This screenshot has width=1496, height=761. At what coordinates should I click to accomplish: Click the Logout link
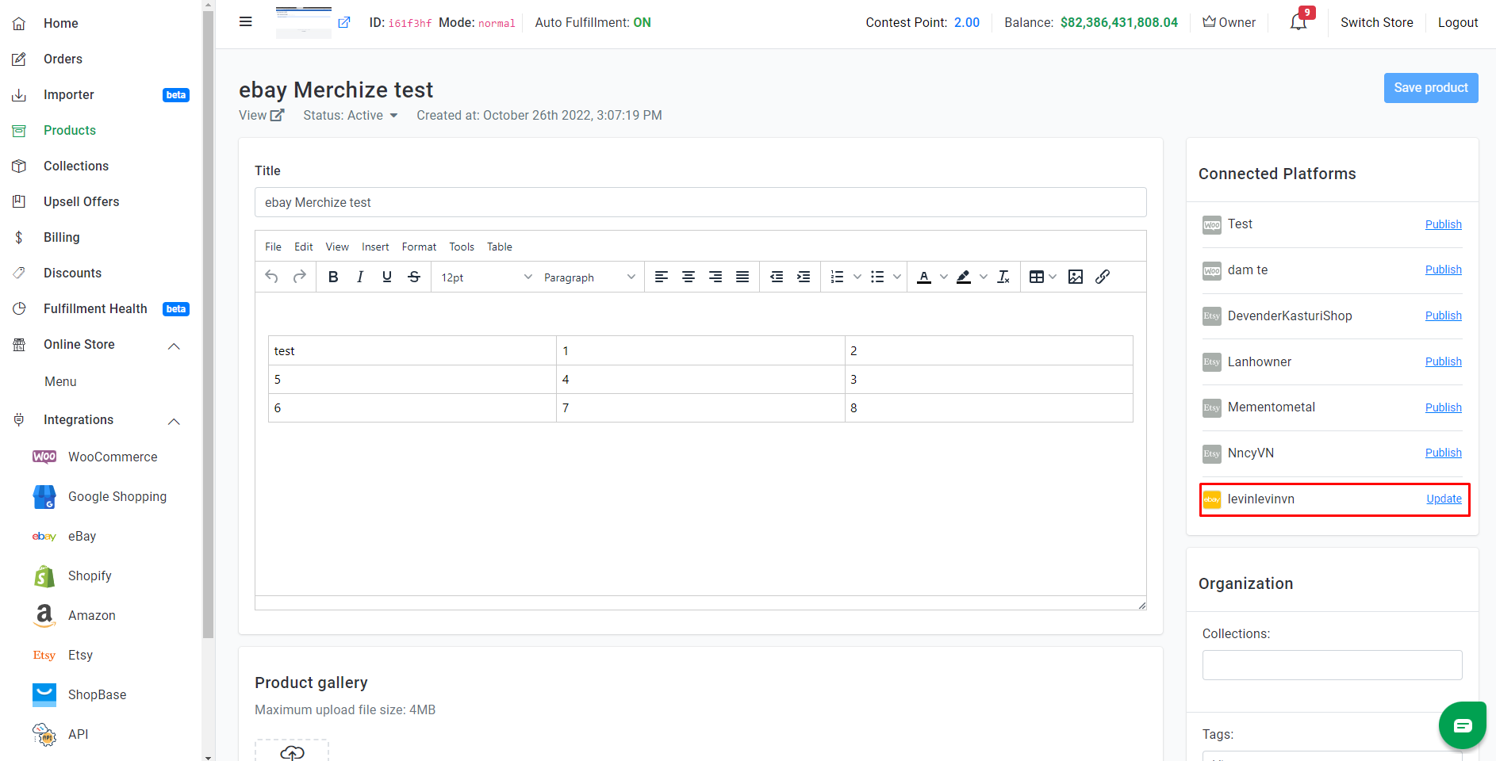(x=1458, y=22)
